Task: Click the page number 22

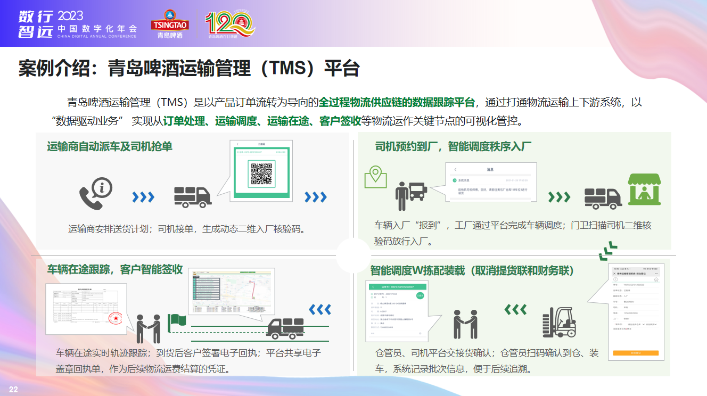Action: pos(13,390)
